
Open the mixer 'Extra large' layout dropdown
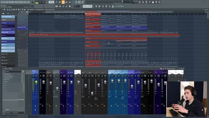click(x=172, y=69)
